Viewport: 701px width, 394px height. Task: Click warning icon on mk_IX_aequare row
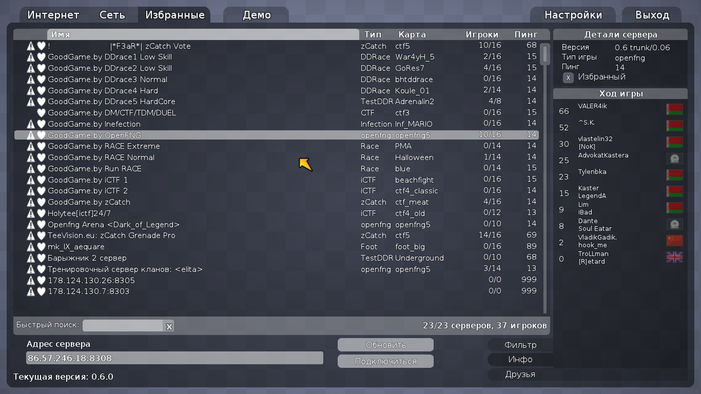pos(31,247)
